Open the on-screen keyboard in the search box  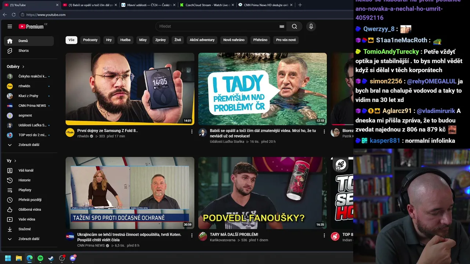[x=282, y=26]
